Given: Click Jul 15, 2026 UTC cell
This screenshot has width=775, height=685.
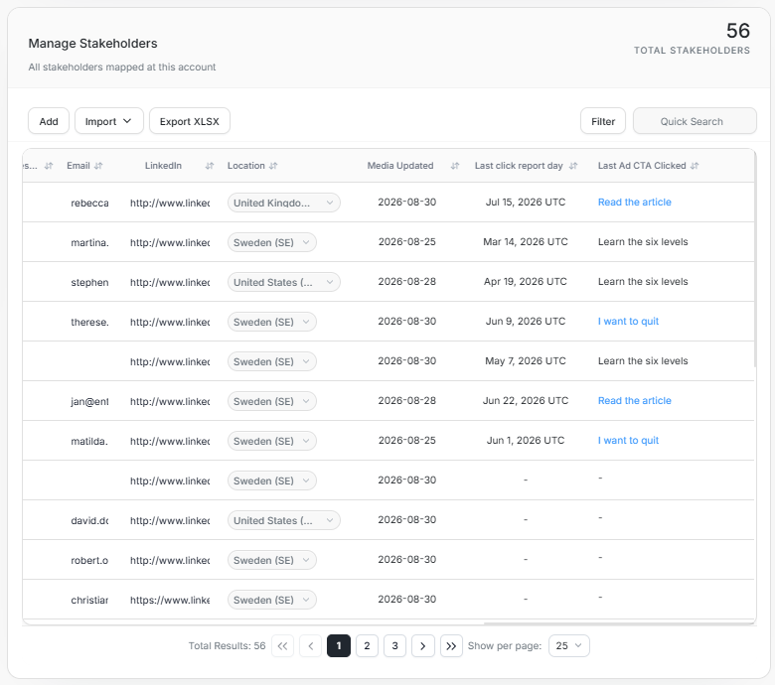Looking at the screenshot, I should click(x=526, y=202).
